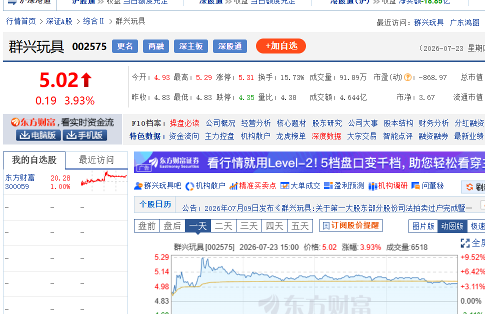Open 主力控盘 data link
The width and height of the screenshot is (485, 314).
coord(219,136)
